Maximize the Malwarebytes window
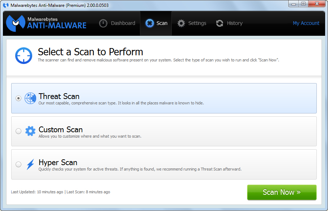This screenshot has height=211, width=328. (x=303, y=4)
